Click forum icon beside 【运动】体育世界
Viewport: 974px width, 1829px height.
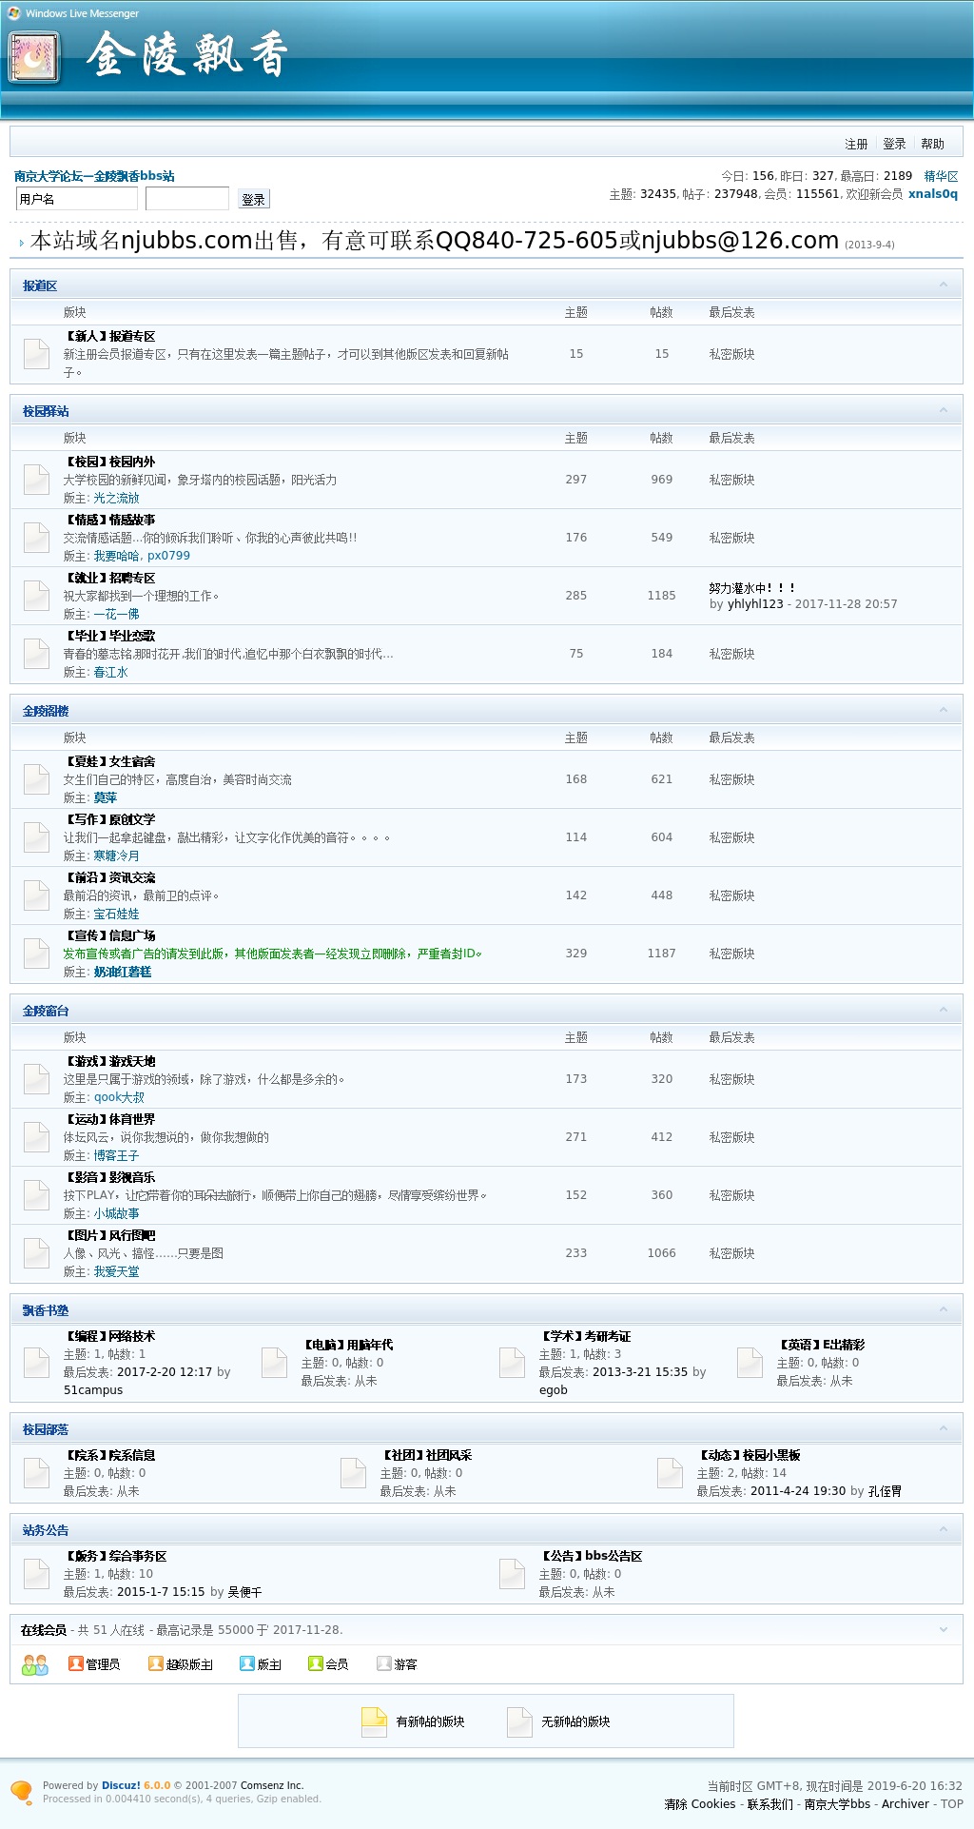tap(36, 1137)
